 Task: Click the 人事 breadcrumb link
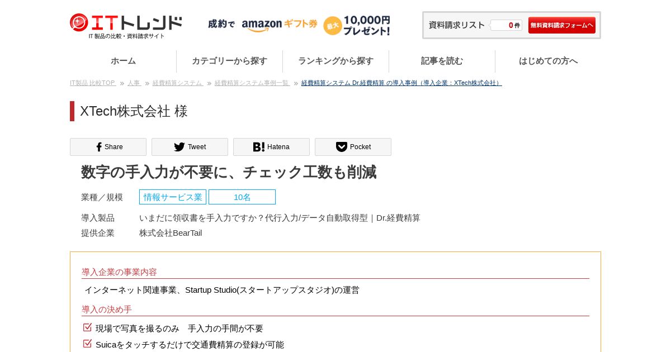134,83
